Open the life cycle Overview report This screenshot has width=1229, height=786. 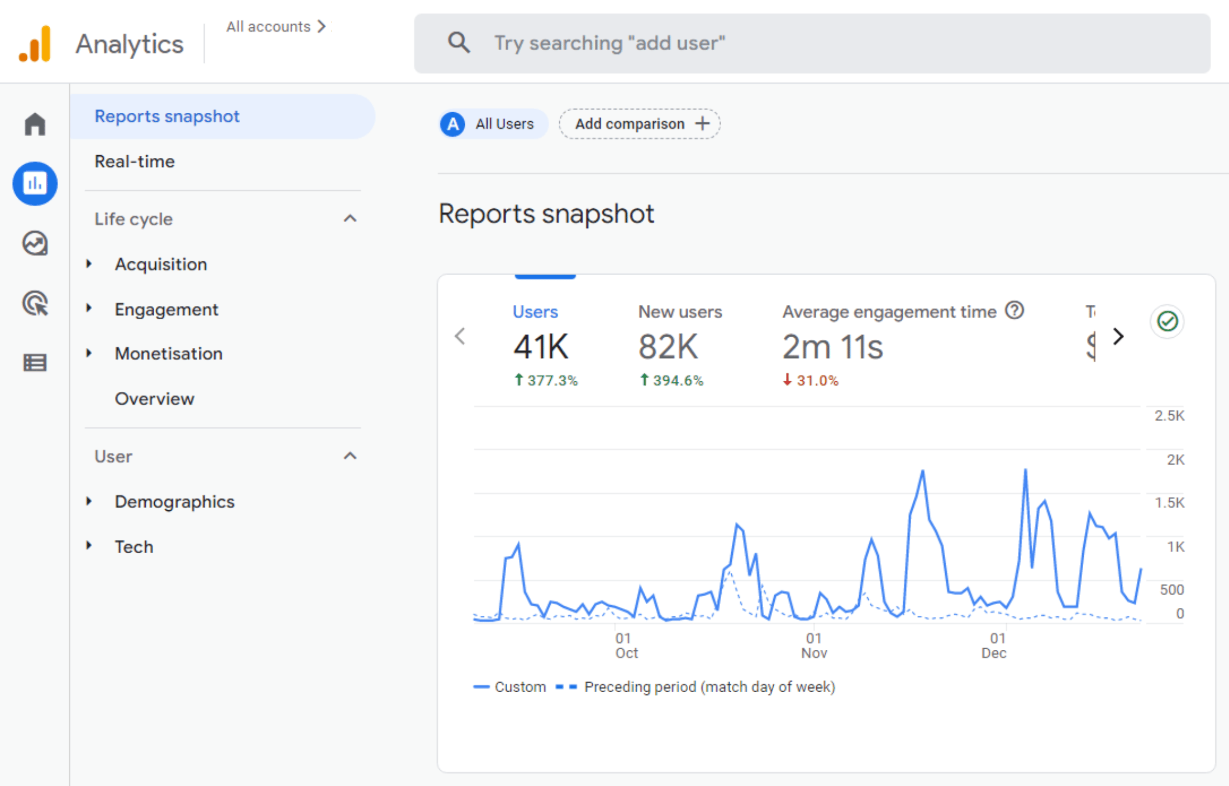[155, 399]
